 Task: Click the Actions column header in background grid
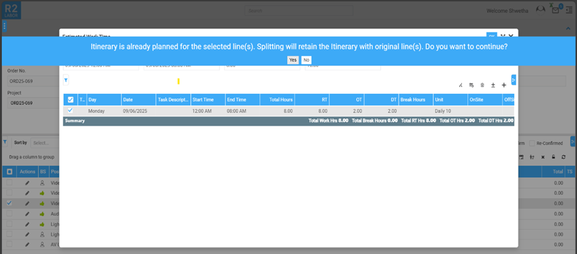27,172
